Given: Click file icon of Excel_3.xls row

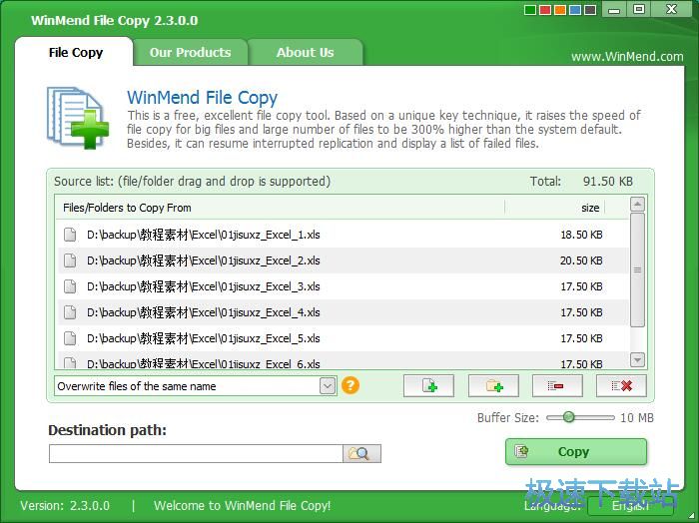Looking at the screenshot, I should [x=70, y=286].
